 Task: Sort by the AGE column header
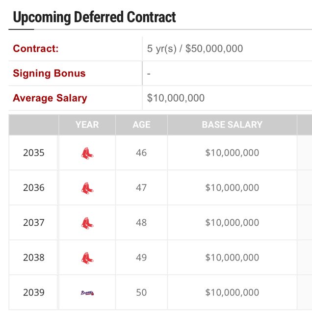coord(141,125)
